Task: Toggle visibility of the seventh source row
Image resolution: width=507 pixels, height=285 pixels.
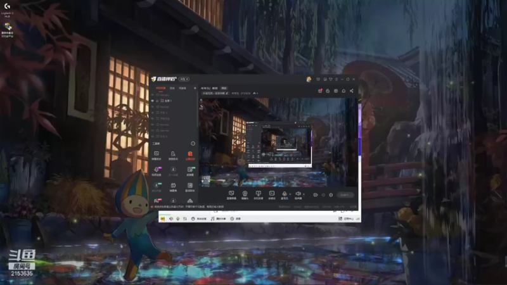Action: (153, 130)
